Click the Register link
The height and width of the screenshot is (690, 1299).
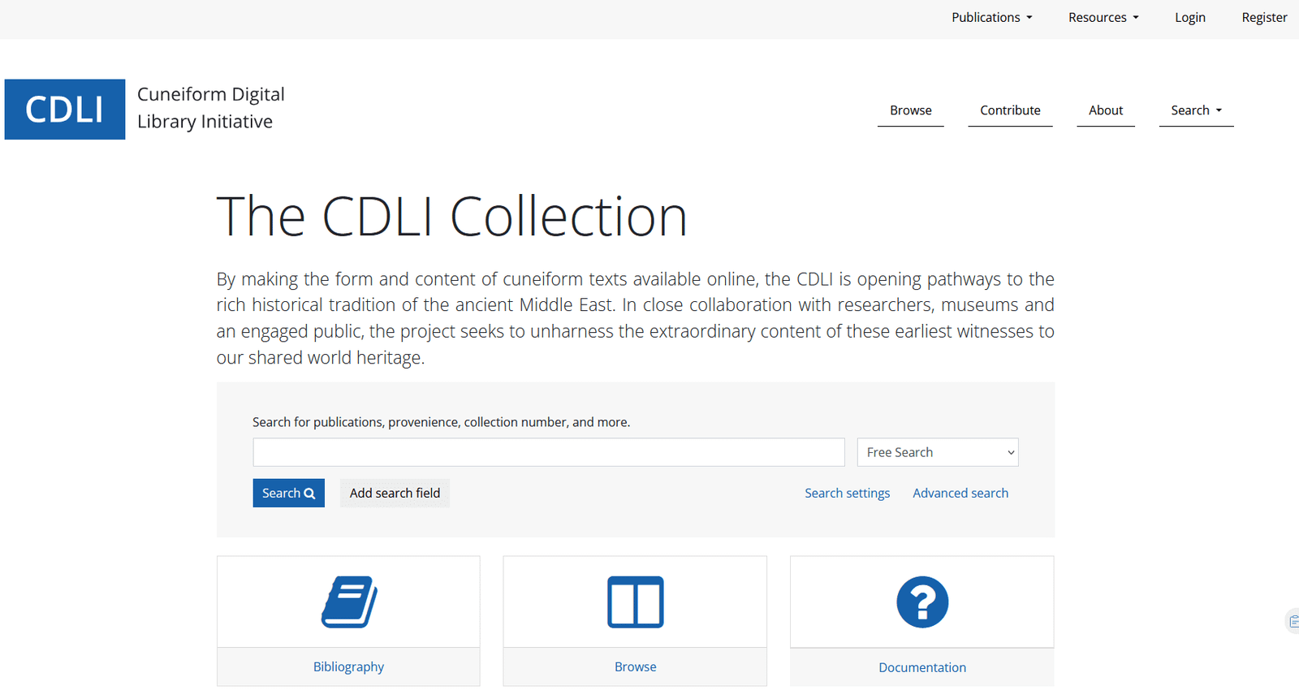coord(1264,17)
